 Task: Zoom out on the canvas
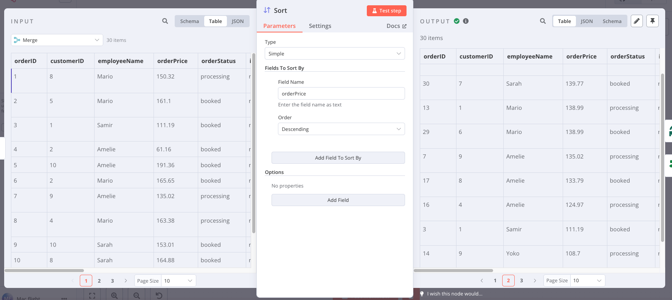[x=137, y=295]
